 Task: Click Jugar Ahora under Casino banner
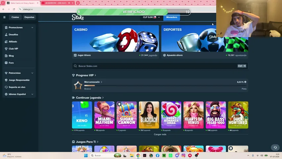point(84,55)
